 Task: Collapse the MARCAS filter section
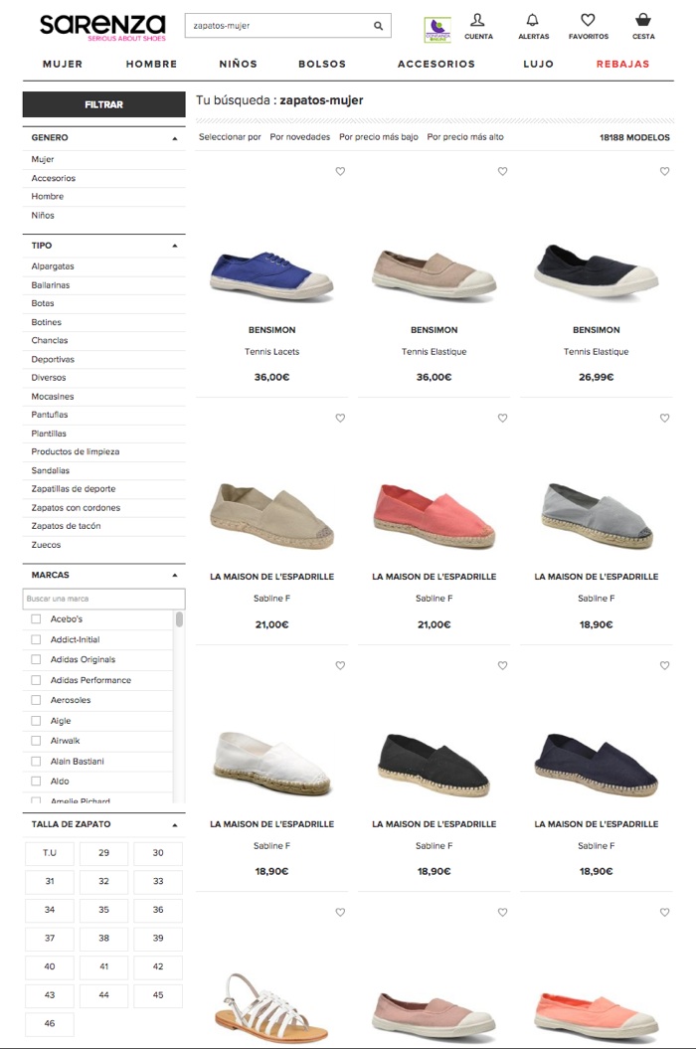click(175, 576)
